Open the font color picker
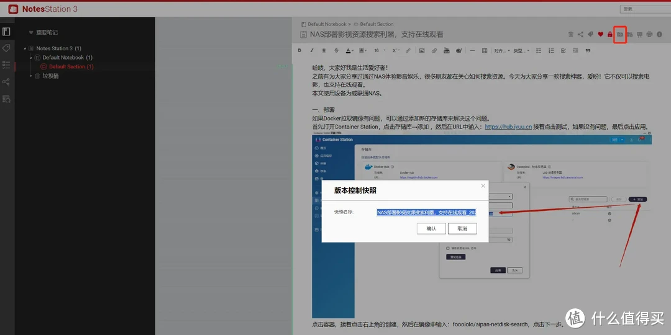The height and width of the screenshot is (335, 671). pos(350,50)
